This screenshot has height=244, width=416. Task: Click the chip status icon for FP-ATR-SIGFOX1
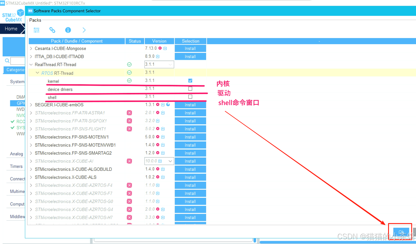pos(129,121)
